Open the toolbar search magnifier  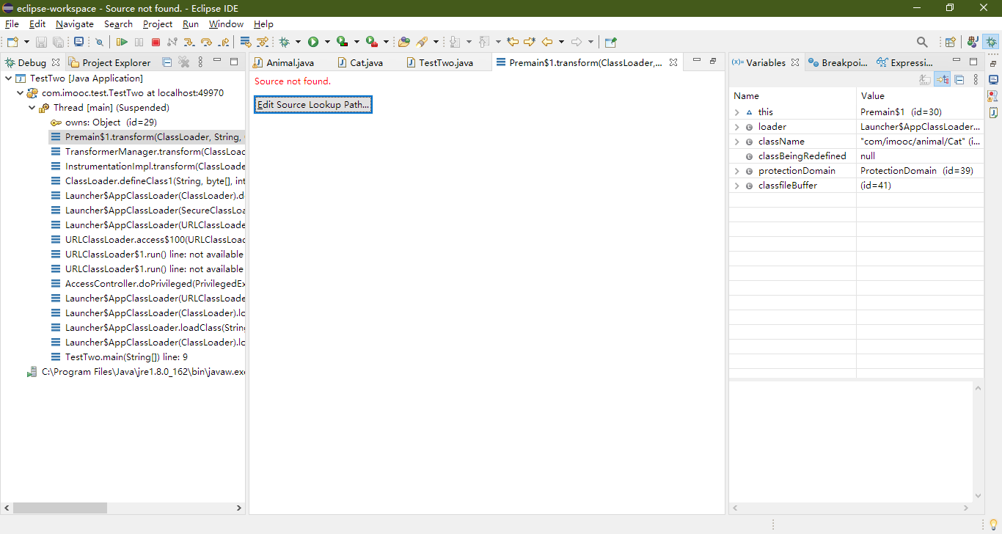pos(922,42)
